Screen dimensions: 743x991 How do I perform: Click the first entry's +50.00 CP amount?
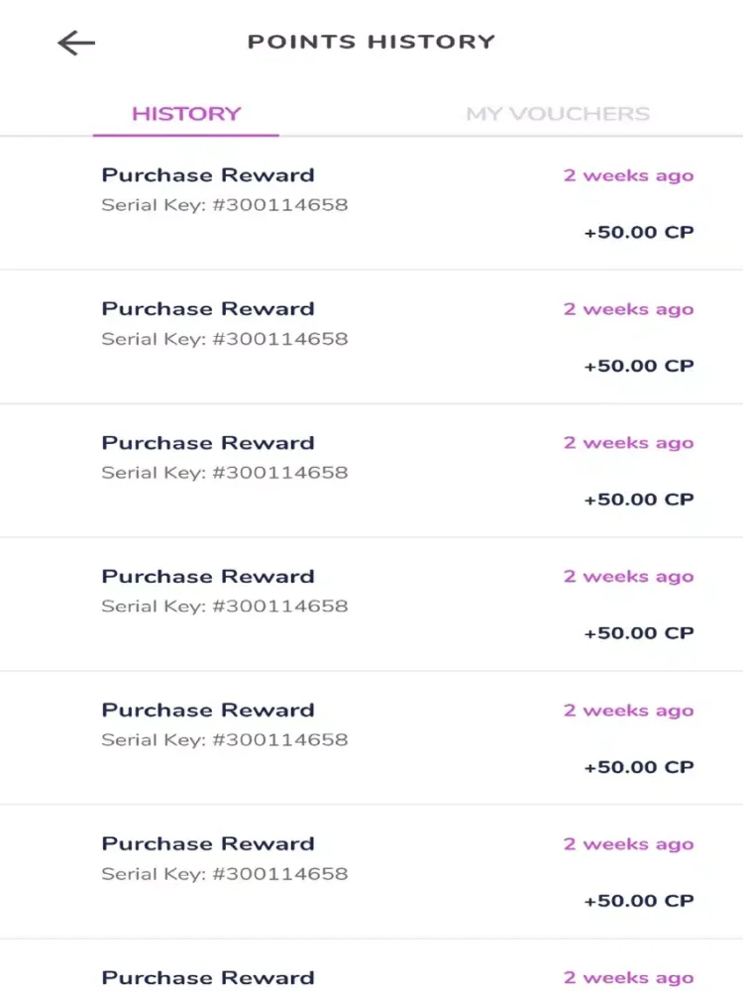pos(639,232)
